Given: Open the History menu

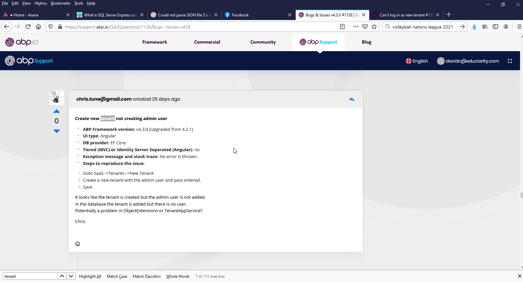Looking at the screenshot, I should coord(41,3).
